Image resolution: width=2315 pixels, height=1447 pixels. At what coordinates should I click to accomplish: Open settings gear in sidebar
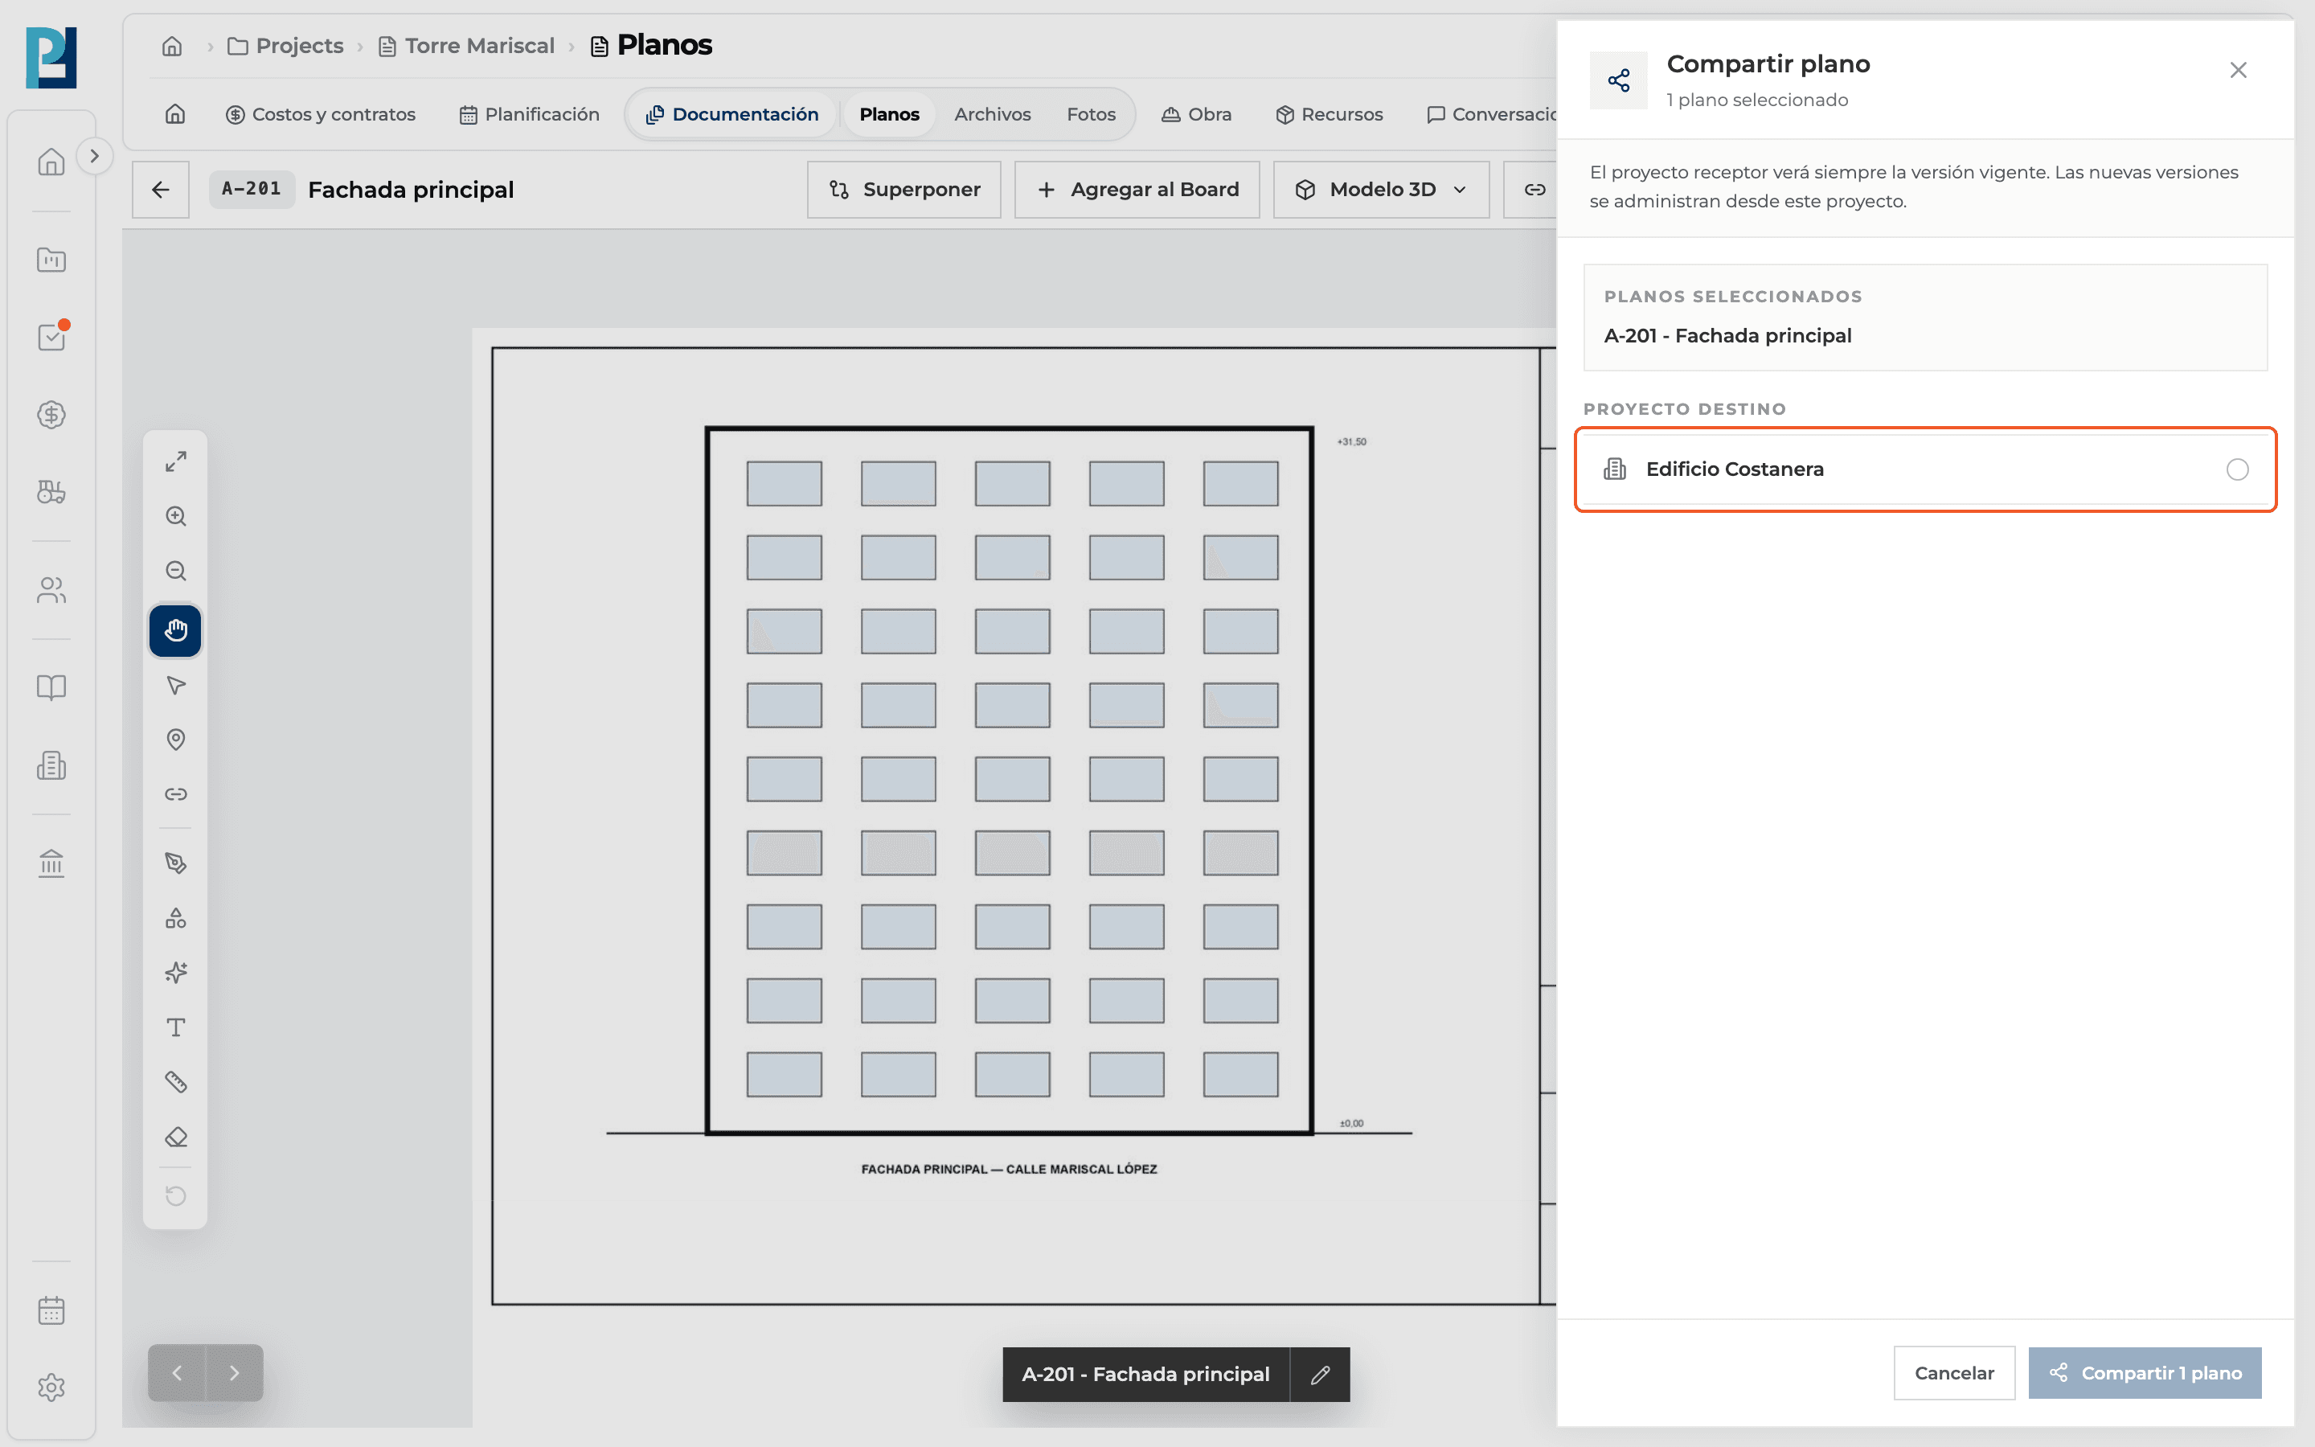pos(51,1388)
